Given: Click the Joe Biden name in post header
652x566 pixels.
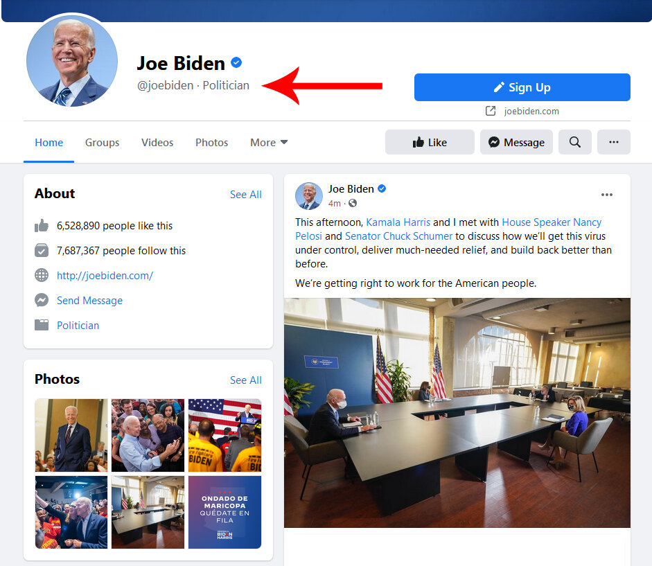Looking at the screenshot, I should (x=351, y=189).
